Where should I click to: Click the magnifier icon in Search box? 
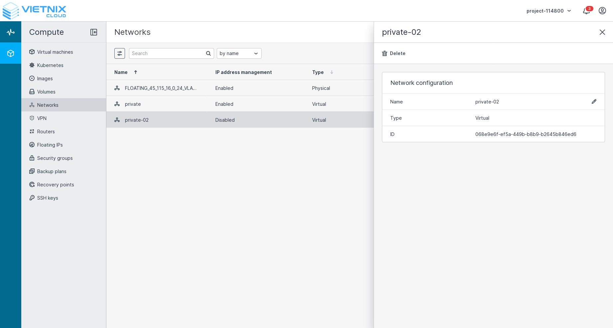click(x=208, y=53)
